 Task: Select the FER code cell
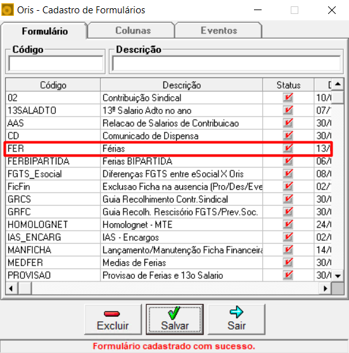click(x=53, y=148)
